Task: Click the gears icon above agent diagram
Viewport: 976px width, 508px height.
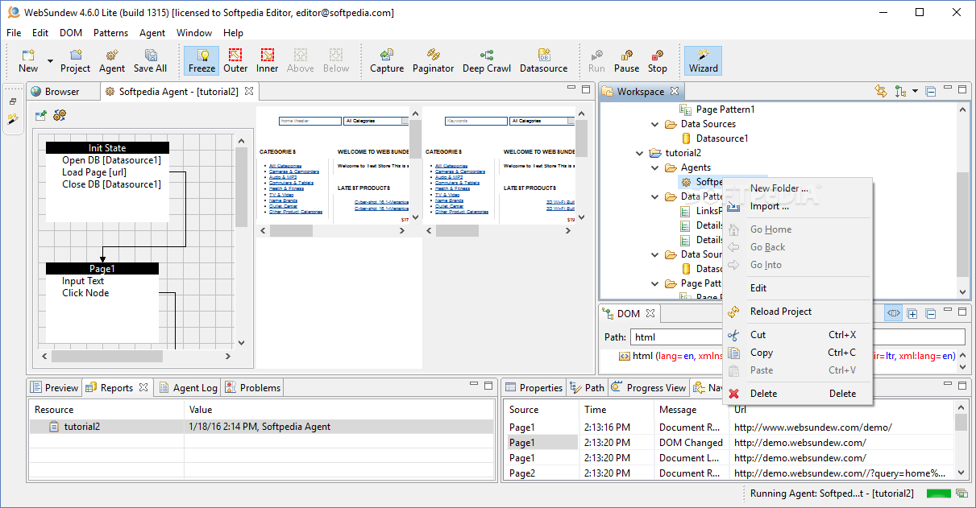Action: [x=60, y=116]
